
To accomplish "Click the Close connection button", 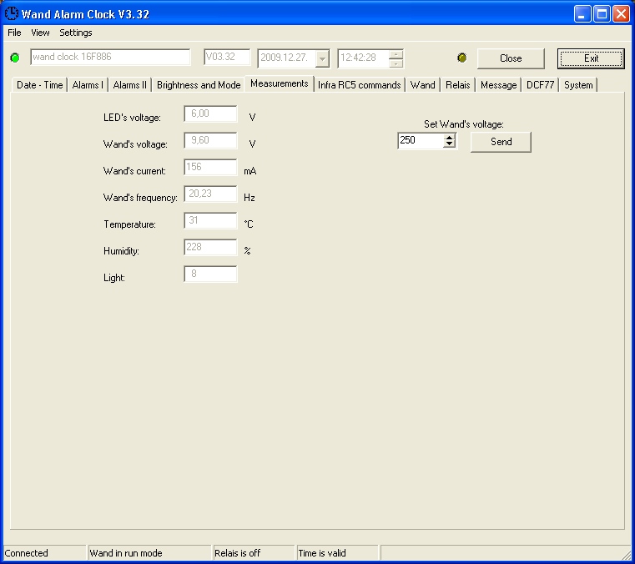I will pyautogui.click(x=511, y=58).
